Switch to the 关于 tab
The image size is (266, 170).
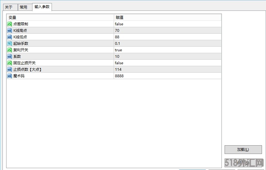click(9, 7)
